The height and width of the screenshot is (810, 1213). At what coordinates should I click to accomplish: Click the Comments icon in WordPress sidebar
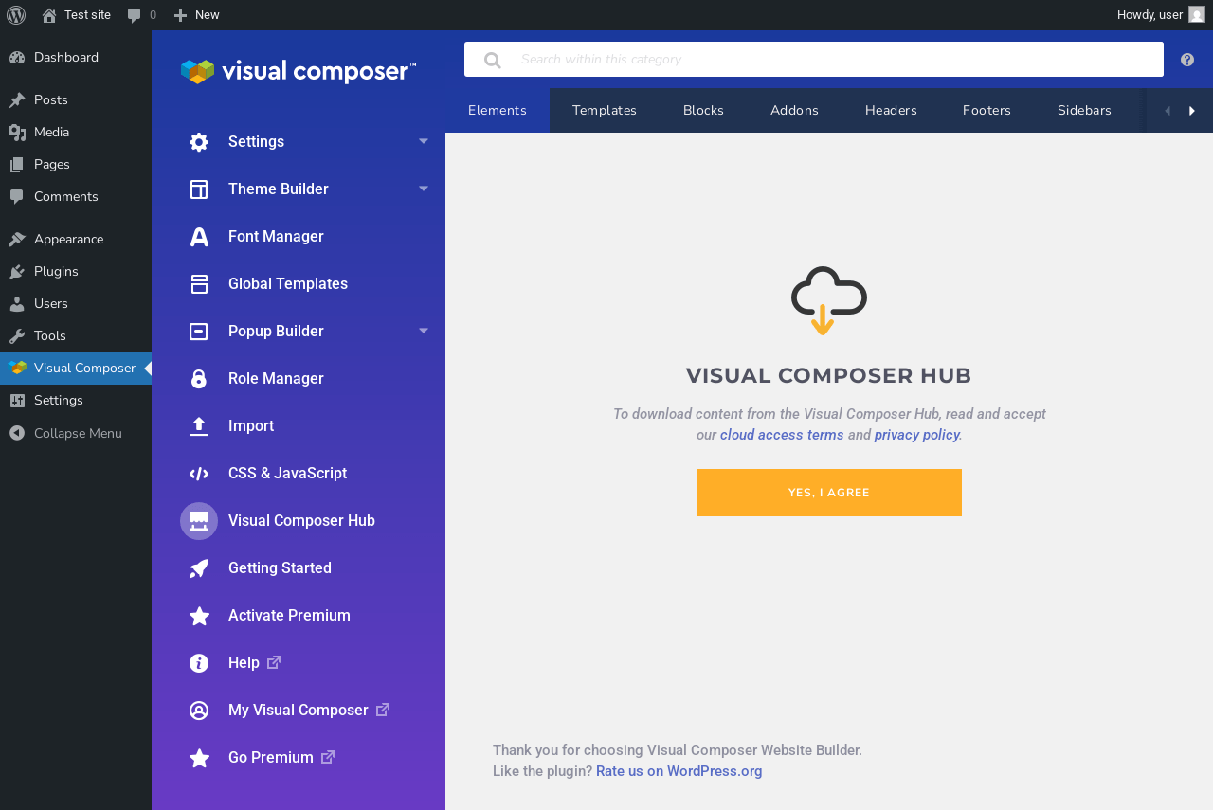pyautogui.click(x=17, y=197)
